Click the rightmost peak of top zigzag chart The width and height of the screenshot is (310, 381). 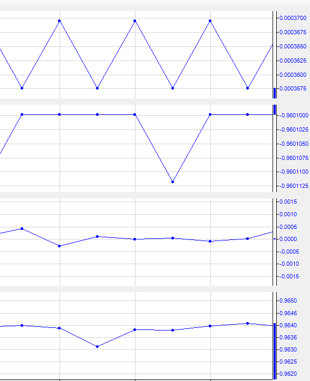(x=210, y=21)
